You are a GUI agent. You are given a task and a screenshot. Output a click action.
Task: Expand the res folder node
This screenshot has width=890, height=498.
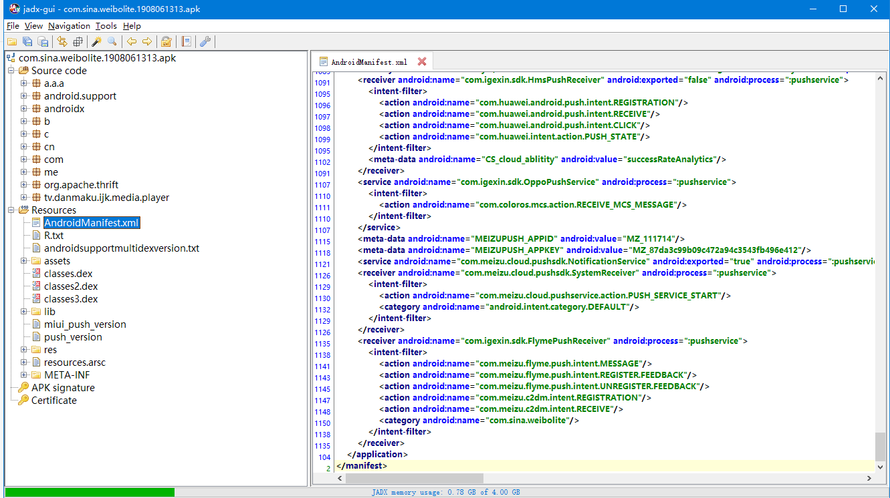23,350
